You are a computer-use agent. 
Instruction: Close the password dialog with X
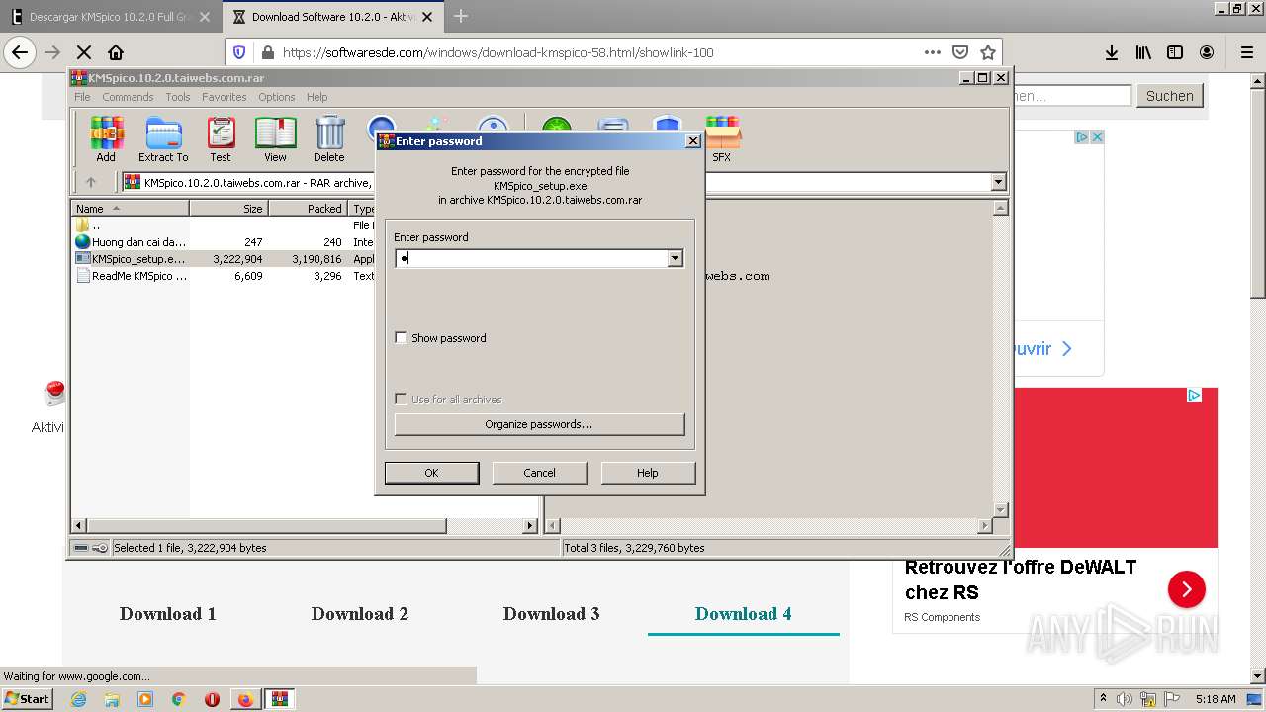(x=693, y=141)
